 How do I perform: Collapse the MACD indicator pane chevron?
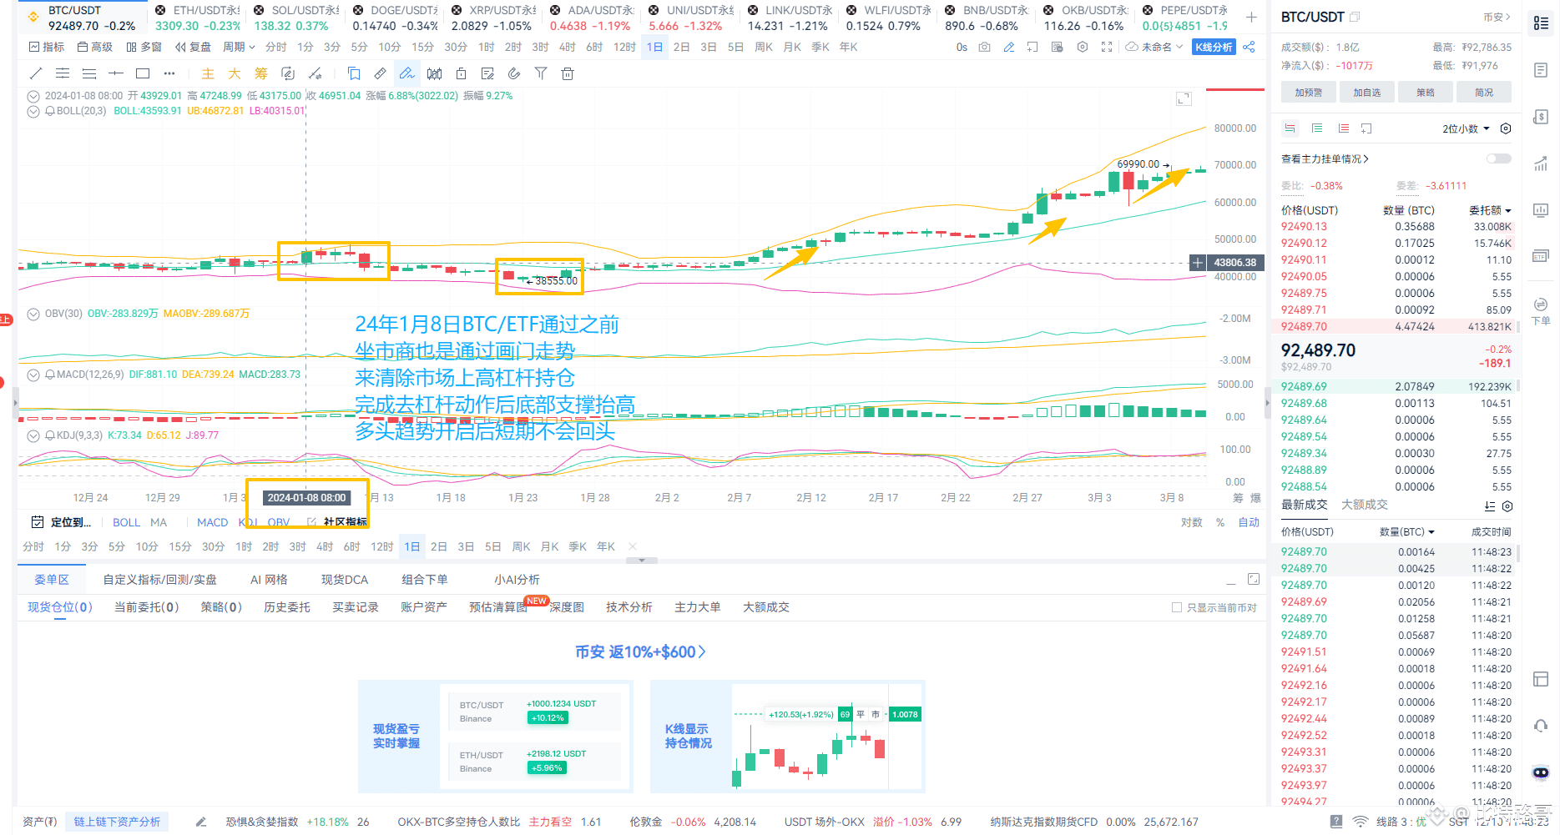(x=33, y=375)
